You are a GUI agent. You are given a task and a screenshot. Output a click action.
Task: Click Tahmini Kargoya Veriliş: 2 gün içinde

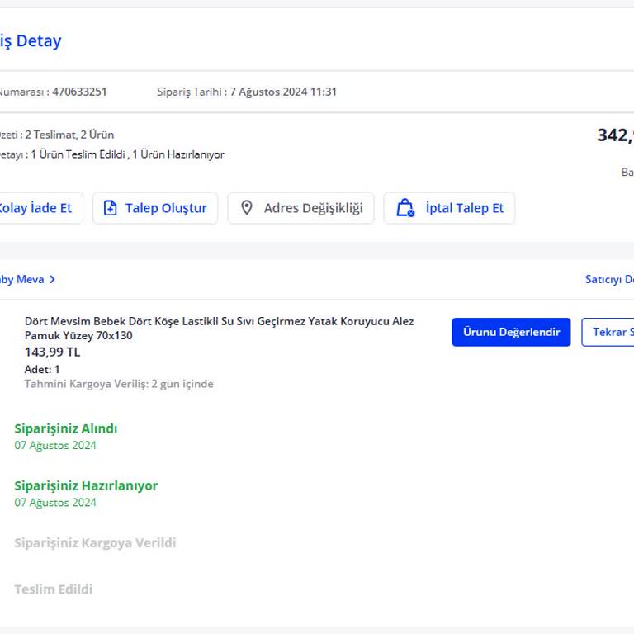tap(119, 384)
